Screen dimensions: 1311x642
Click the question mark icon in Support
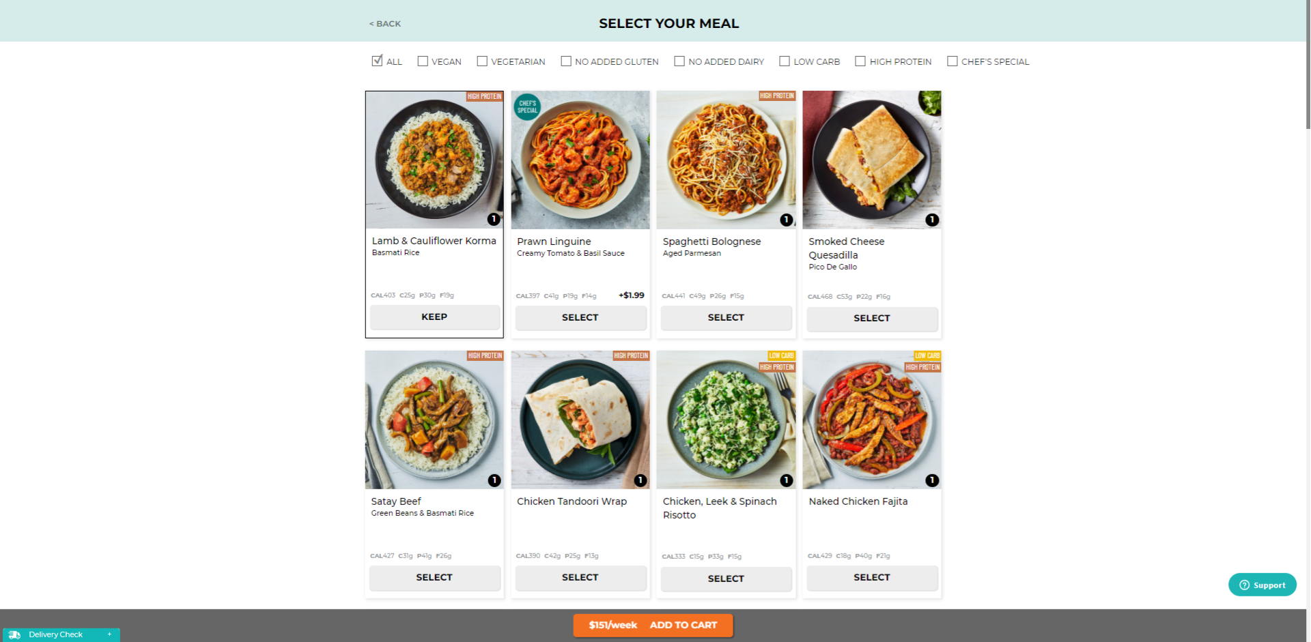point(1244,585)
